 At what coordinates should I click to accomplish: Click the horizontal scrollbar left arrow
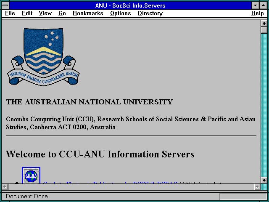tap(5, 187)
